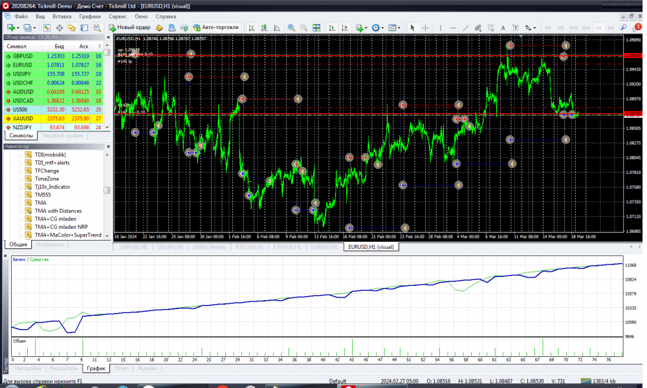Select the crosshair tool
The image size is (647, 388).
pyautogui.click(x=426, y=28)
